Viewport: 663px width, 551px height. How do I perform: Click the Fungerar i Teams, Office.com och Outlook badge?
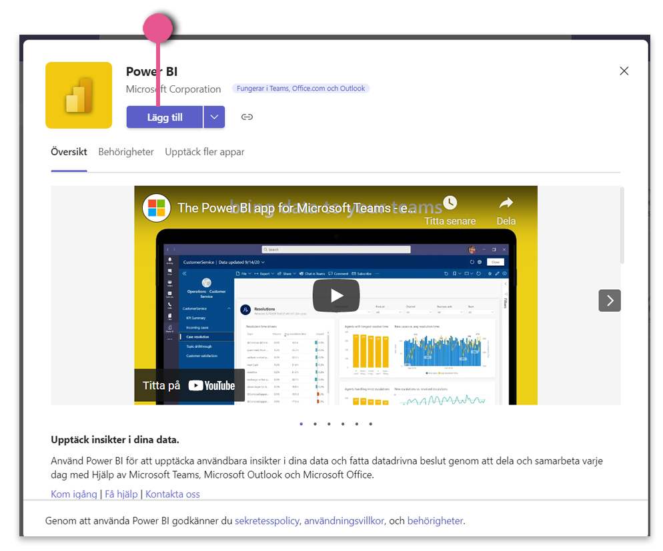coord(301,88)
